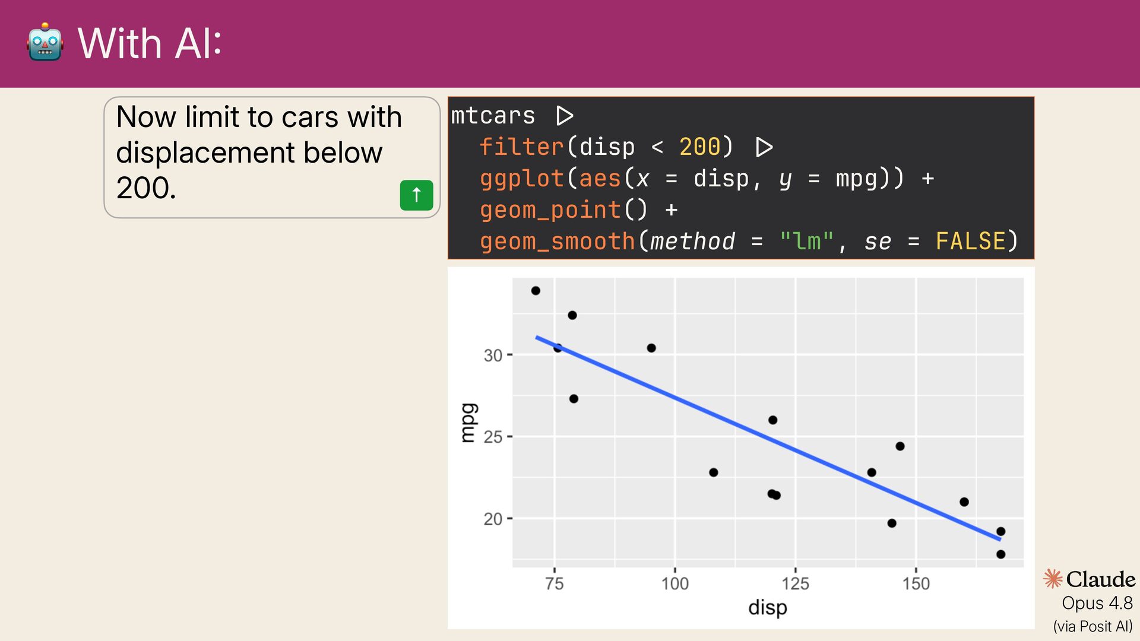Screen dimensions: 1140x641
Task: Click geom_smooth in the code block
Action: click(558, 242)
